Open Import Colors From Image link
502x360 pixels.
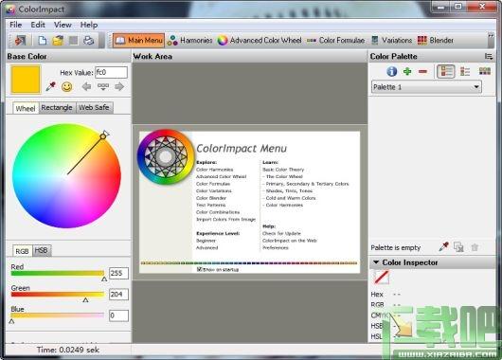click(225, 220)
